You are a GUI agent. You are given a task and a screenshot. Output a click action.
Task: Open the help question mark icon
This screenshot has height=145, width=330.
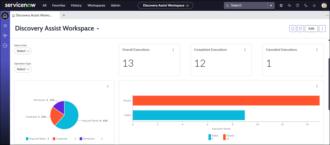tap(297, 5)
